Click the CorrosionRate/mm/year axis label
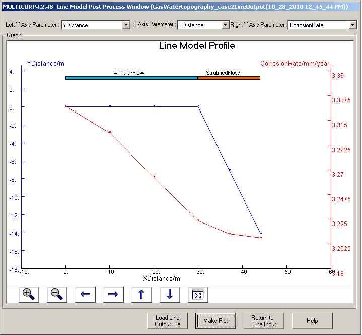The width and height of the screenshot is (362, 335). tap(295, 64)
